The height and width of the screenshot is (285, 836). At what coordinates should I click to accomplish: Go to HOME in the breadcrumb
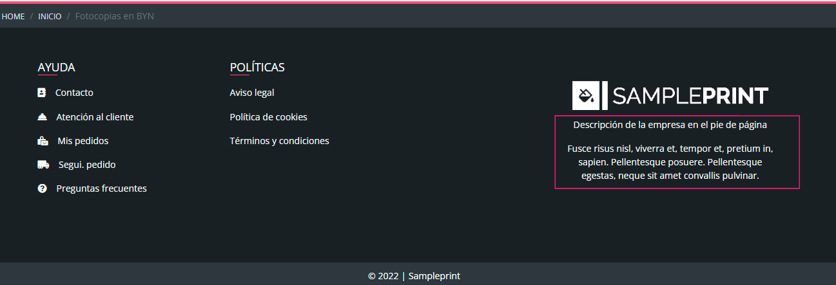pyautogui.click(x=13, y=16)
